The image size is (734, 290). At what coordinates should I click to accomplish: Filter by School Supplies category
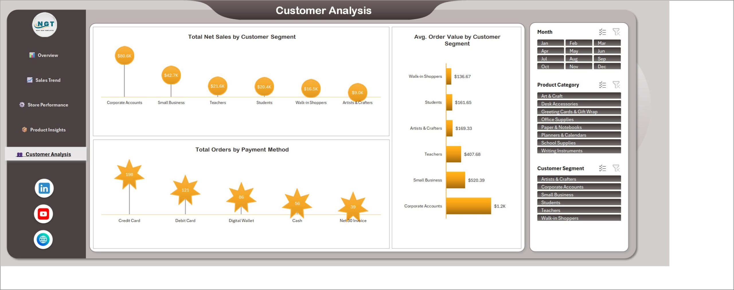pos(579,143)
